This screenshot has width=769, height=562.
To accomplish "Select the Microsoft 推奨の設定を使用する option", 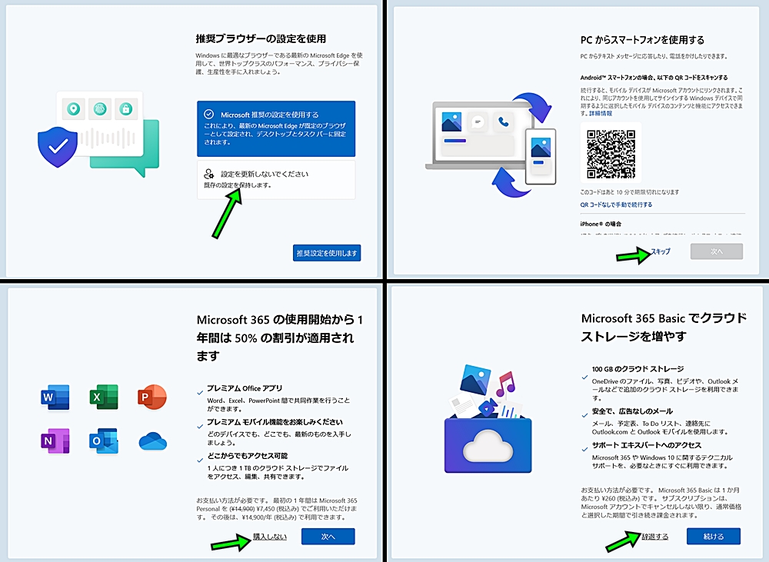I will click(276, 128).
